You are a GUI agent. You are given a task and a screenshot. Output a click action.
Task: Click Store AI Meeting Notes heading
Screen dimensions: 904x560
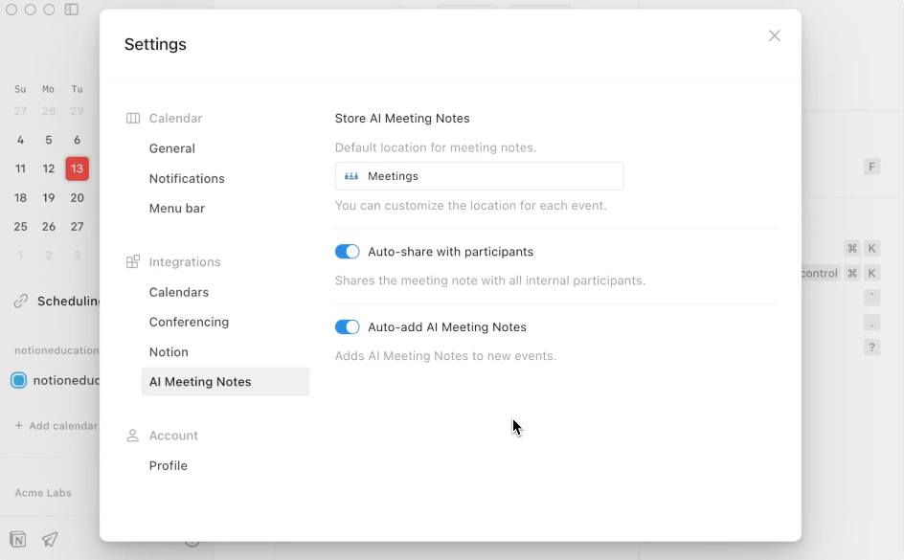tap(402, 118)
